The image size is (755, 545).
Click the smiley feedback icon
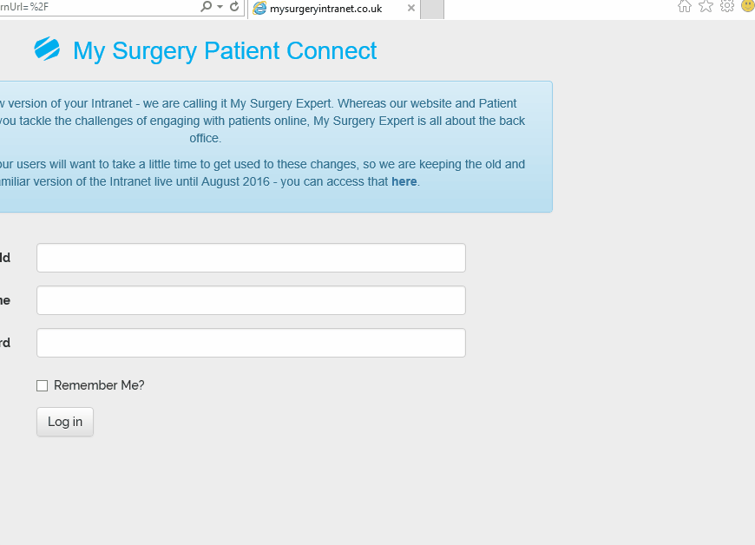tap(747, 6)
